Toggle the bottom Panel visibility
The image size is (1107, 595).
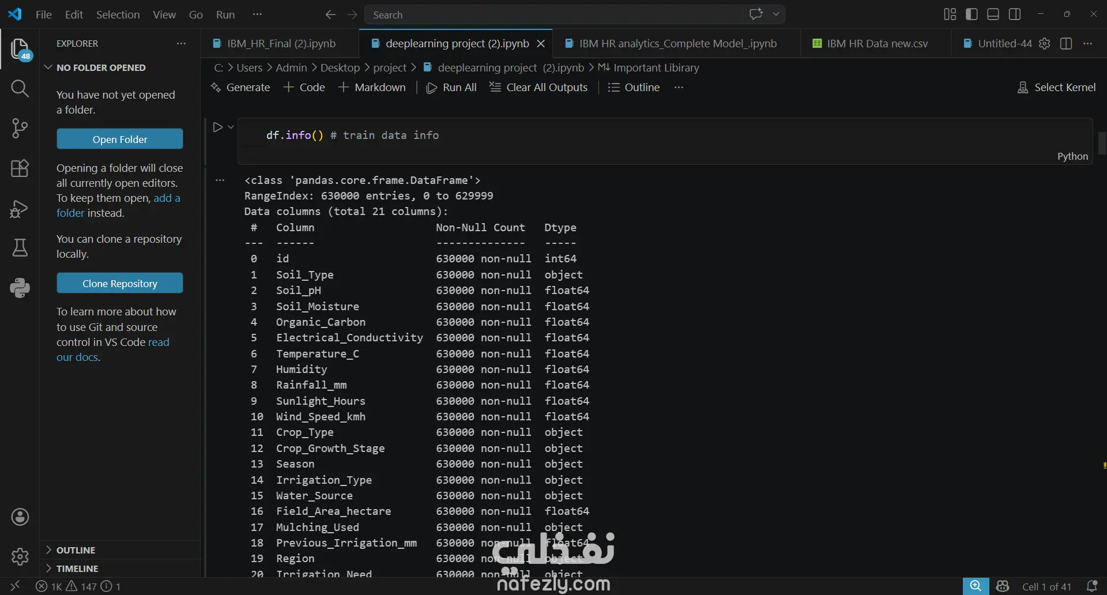click(993, 14)
